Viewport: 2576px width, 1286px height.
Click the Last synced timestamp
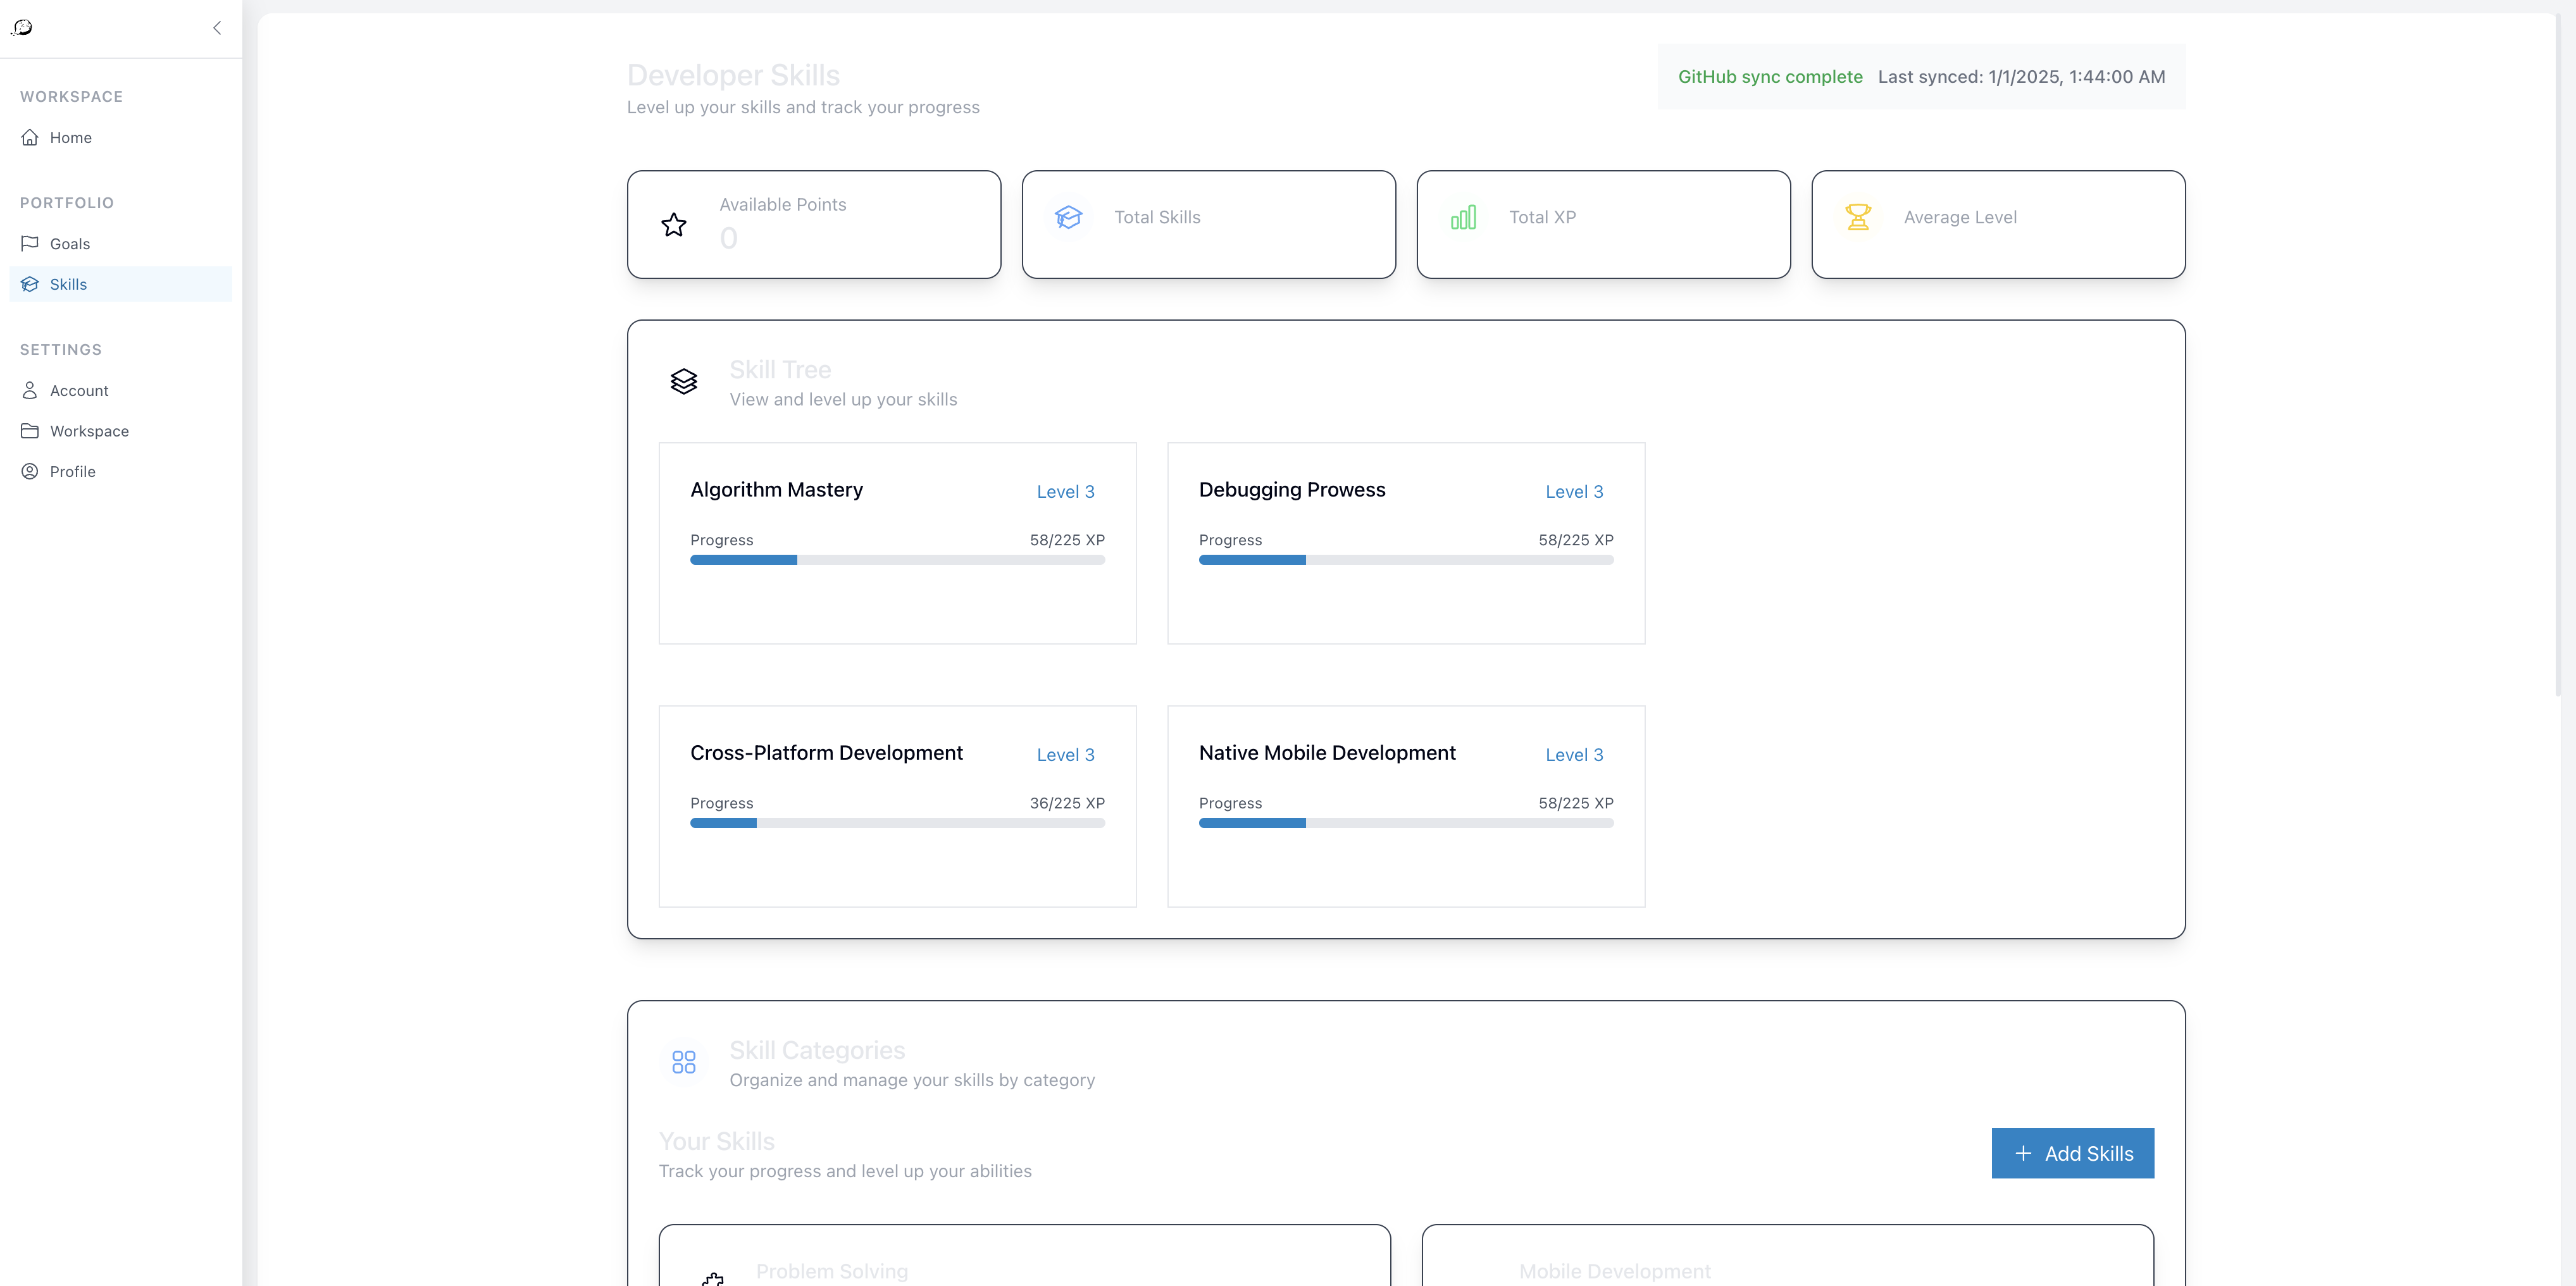(x=2021, y=77)
